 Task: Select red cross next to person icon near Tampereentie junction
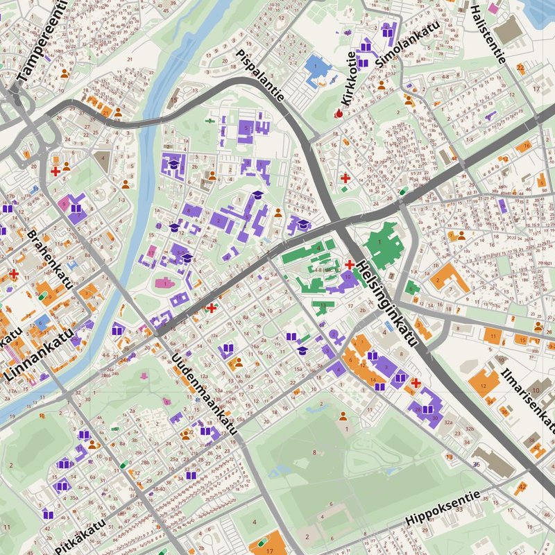click(55, 171)
